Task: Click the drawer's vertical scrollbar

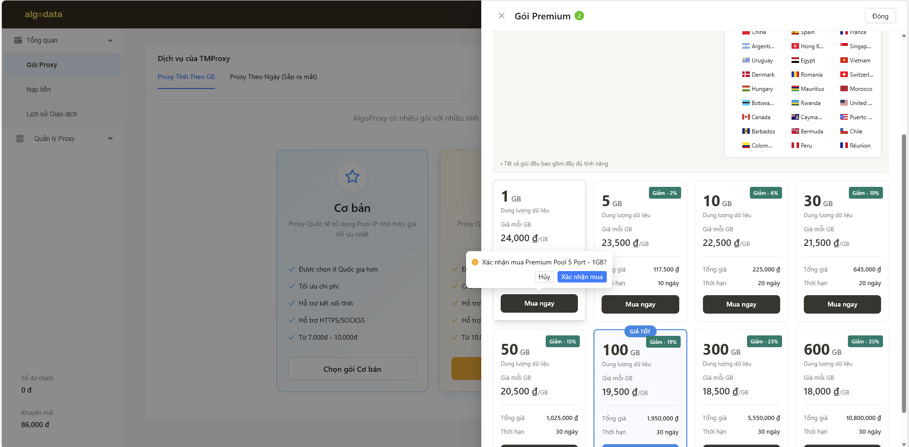Action: click(x=904, y=274)
